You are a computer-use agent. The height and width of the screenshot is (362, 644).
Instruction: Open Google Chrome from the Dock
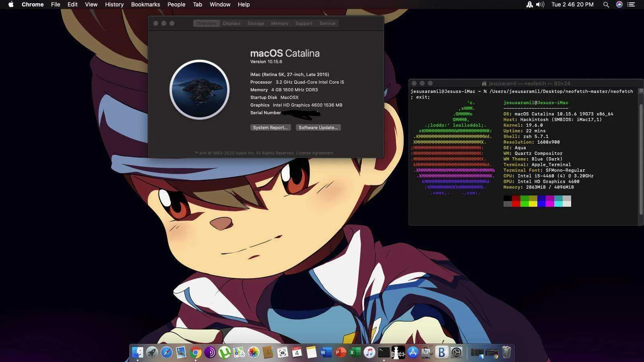click(x=196, y=352)
